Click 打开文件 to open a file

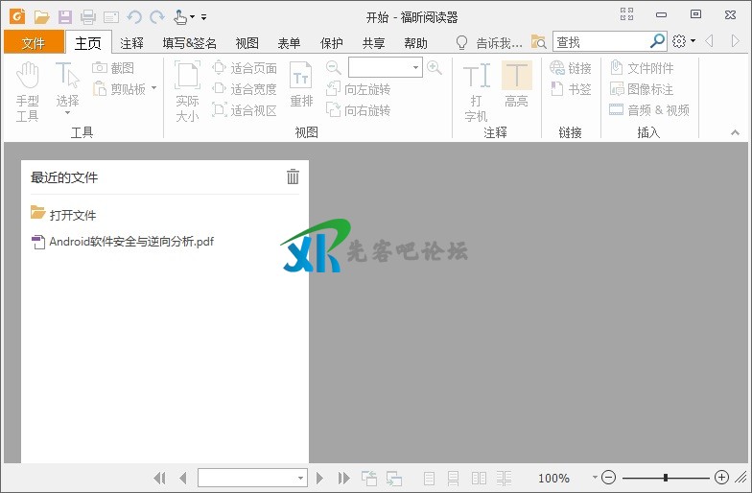[72, 215]
